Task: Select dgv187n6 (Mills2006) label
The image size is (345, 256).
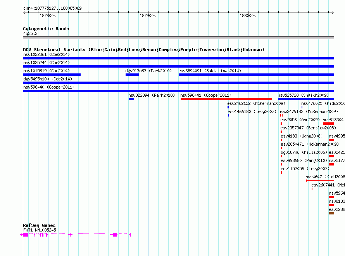Action: click(x=304, y=152)
